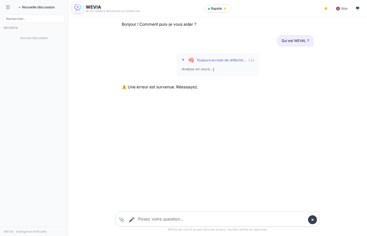The image size is (367, 236).
Task: Click the WEVIA brain logo
Action: [x=78, y=8]
